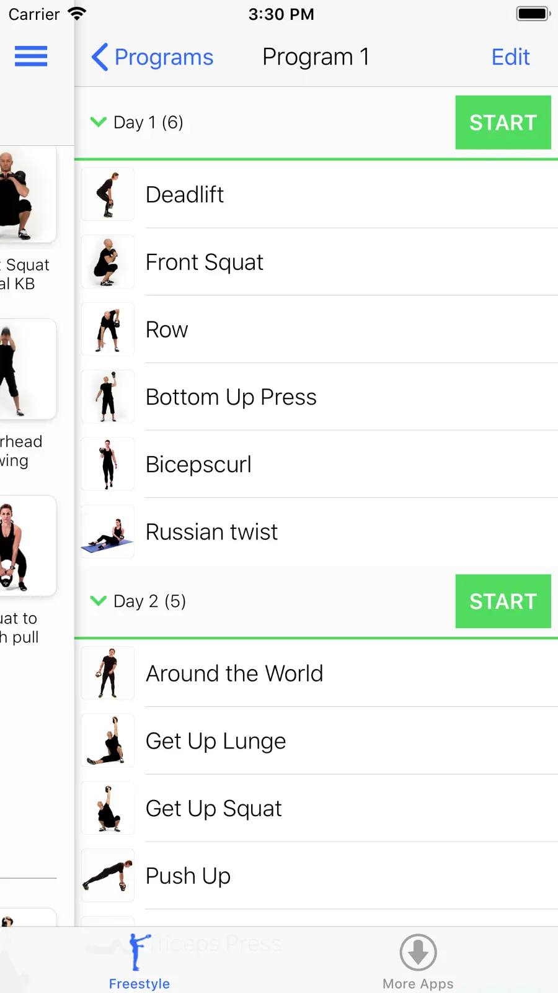Select the Row exercise thumbnail

(108, 329)
